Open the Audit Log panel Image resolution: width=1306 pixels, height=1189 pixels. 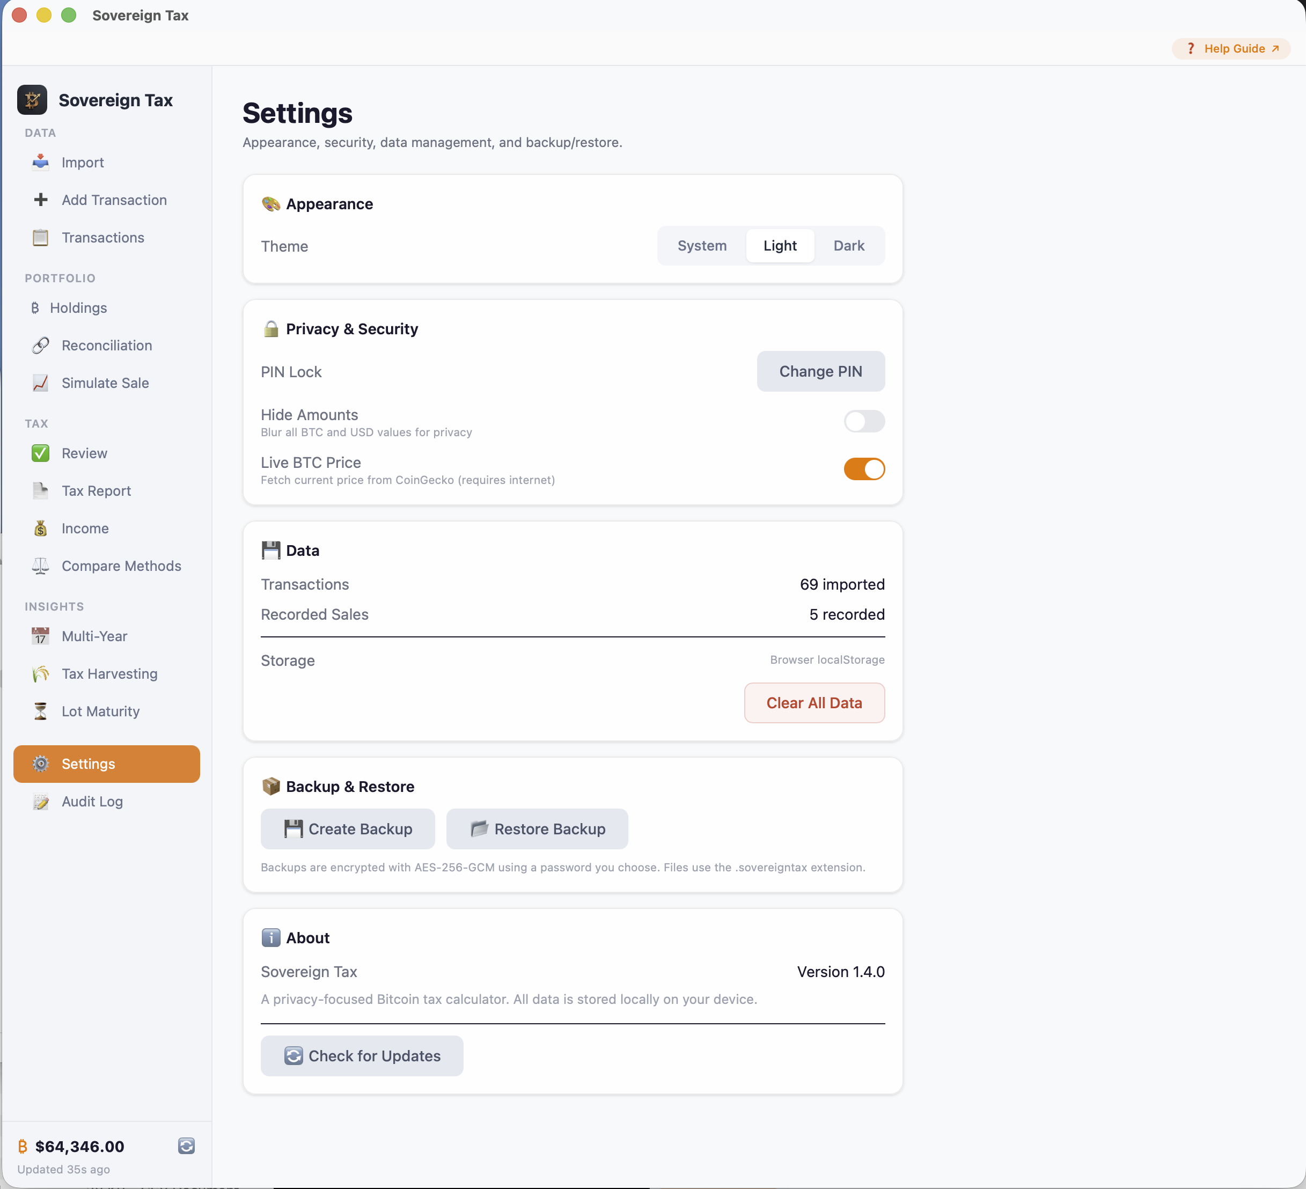(x=92, y=802)
